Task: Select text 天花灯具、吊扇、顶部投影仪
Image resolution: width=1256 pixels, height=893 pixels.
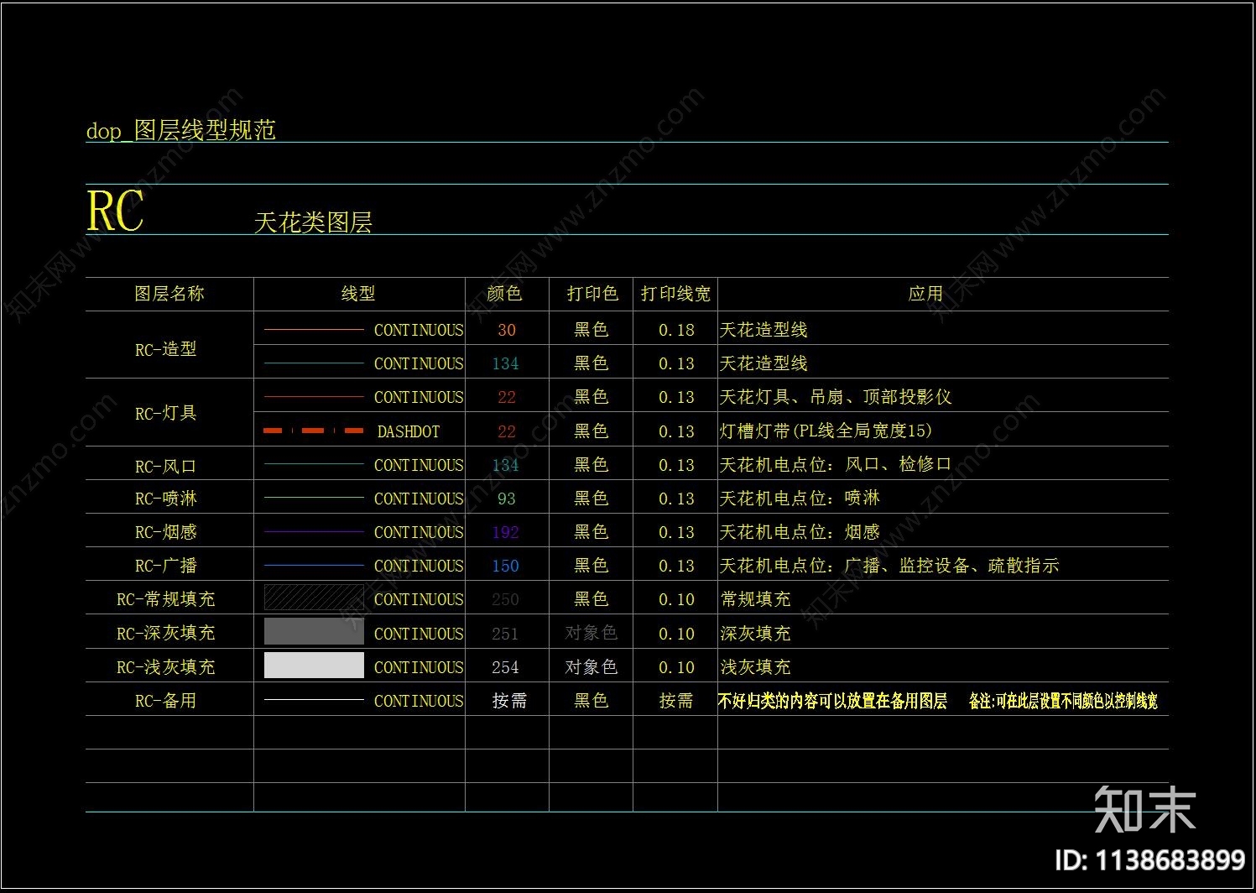Action: tap(836, 397)
